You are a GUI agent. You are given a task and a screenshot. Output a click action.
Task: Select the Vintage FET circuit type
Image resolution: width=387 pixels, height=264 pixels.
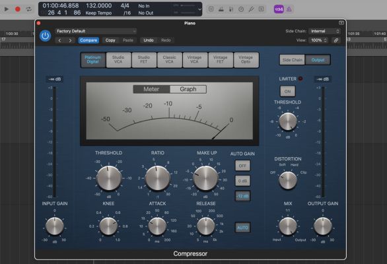point(221,59)
